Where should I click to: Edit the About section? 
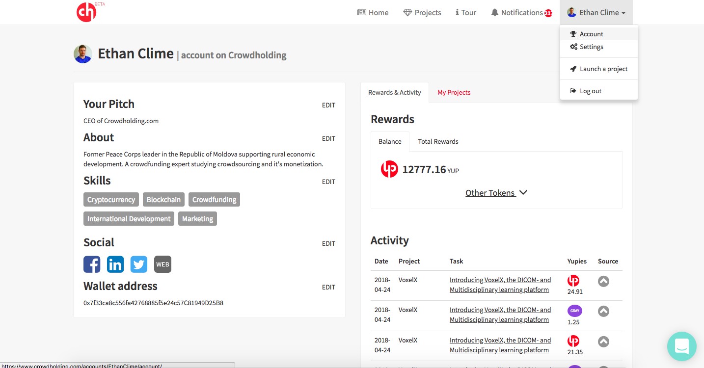click(328, 138)
